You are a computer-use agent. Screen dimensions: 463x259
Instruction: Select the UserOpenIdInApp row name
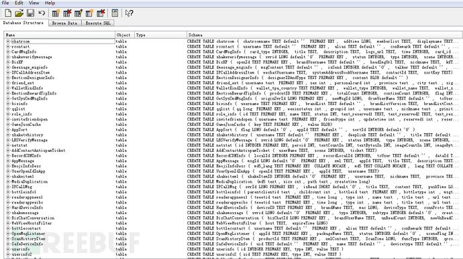pos(28,171)
